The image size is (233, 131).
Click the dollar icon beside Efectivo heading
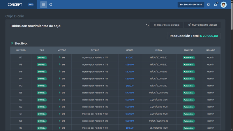12,43
